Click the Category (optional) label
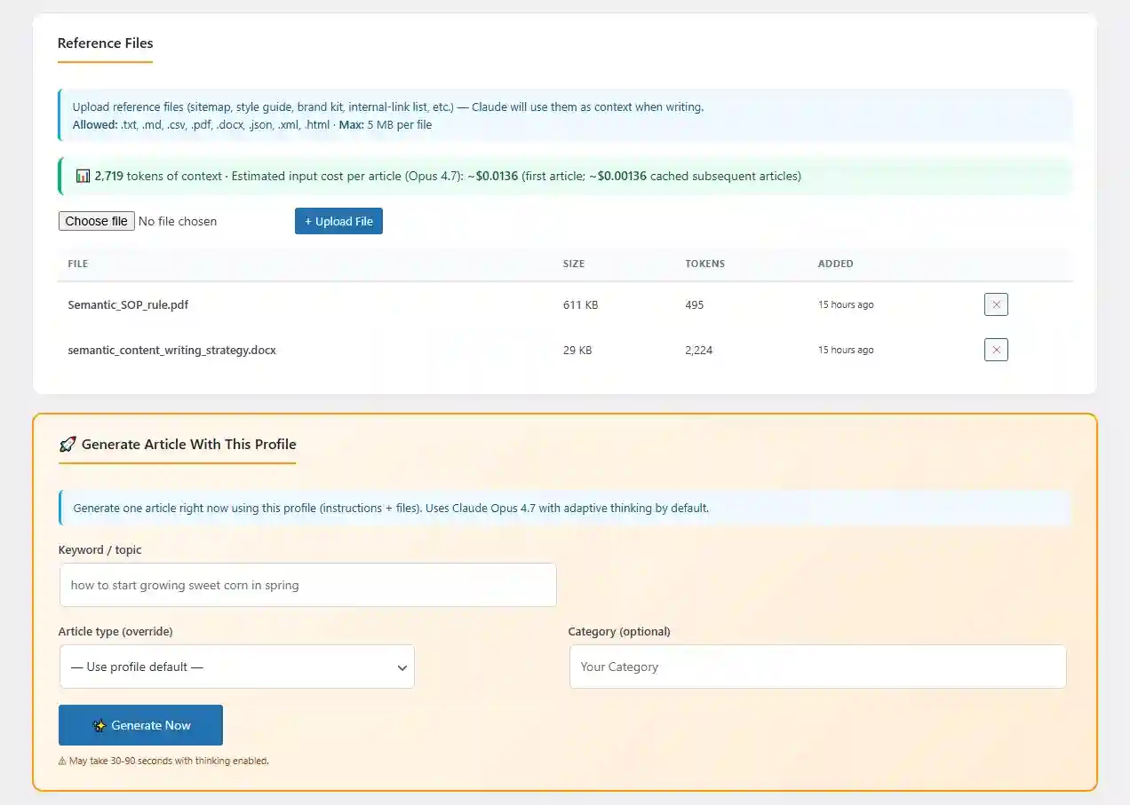Viewport: 1130px width, 805px height. (619, 631)
